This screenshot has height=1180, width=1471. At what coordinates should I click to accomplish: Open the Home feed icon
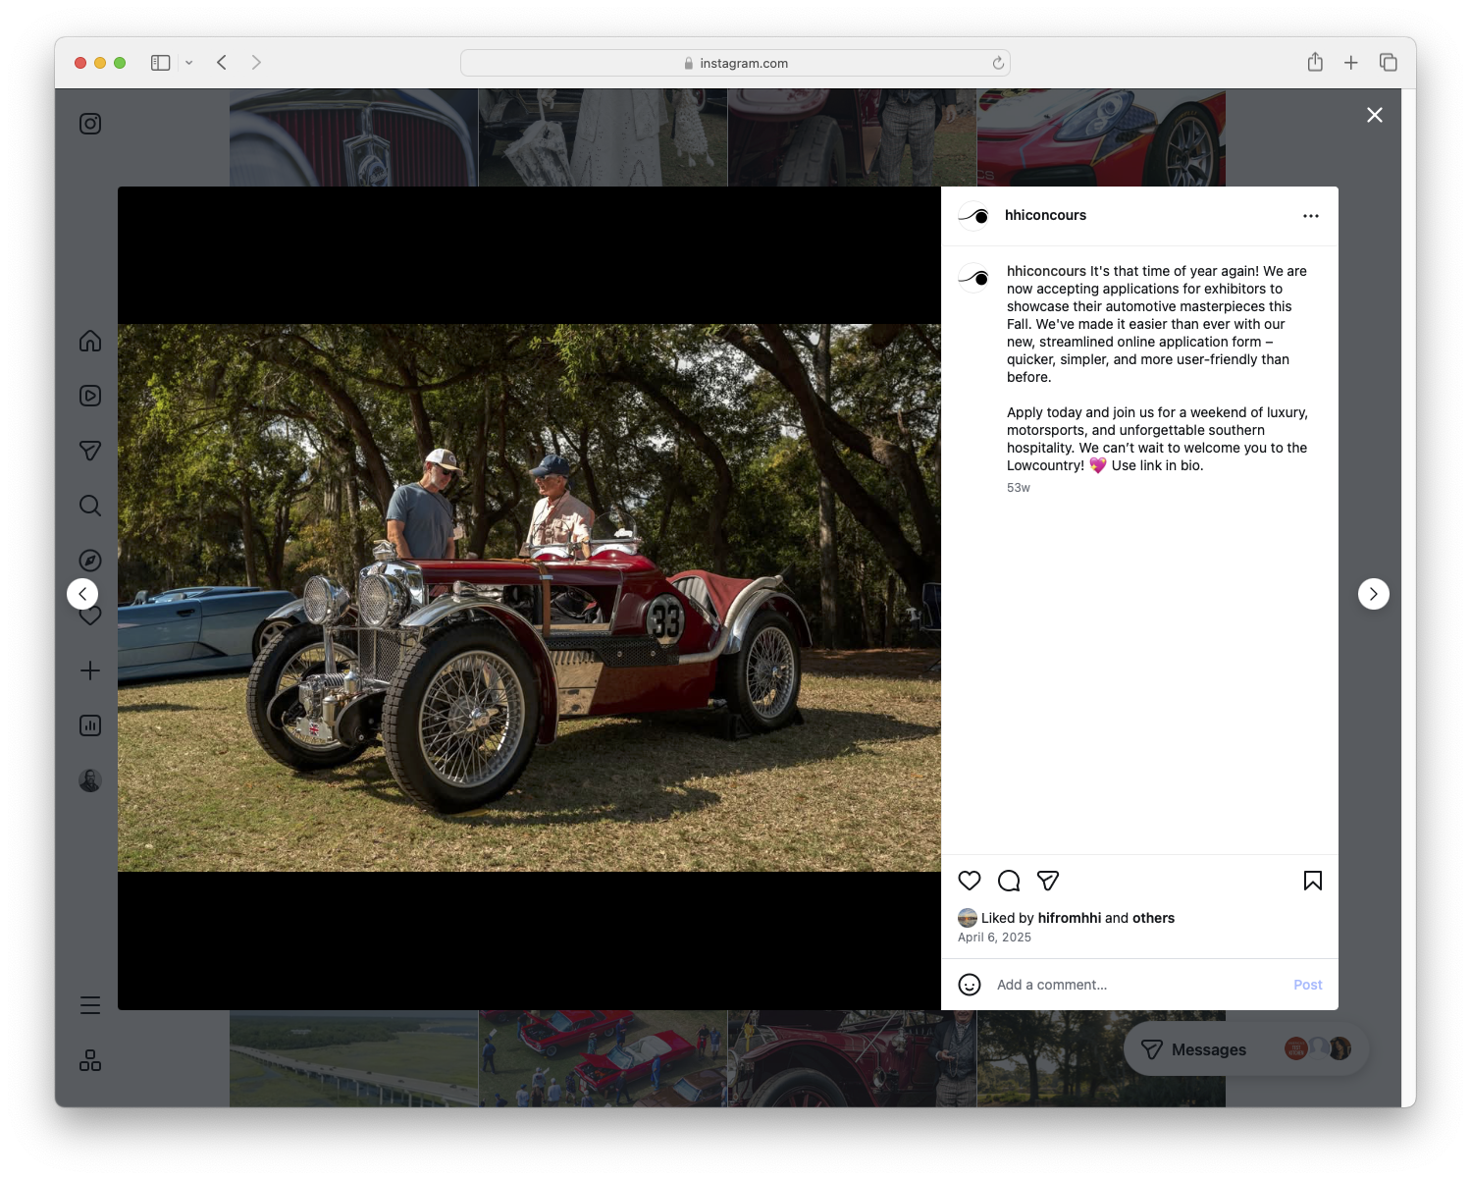click(89, 341)
